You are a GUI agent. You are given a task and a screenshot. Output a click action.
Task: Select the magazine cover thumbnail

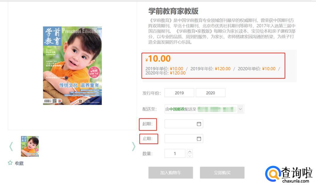pos(30,146)
